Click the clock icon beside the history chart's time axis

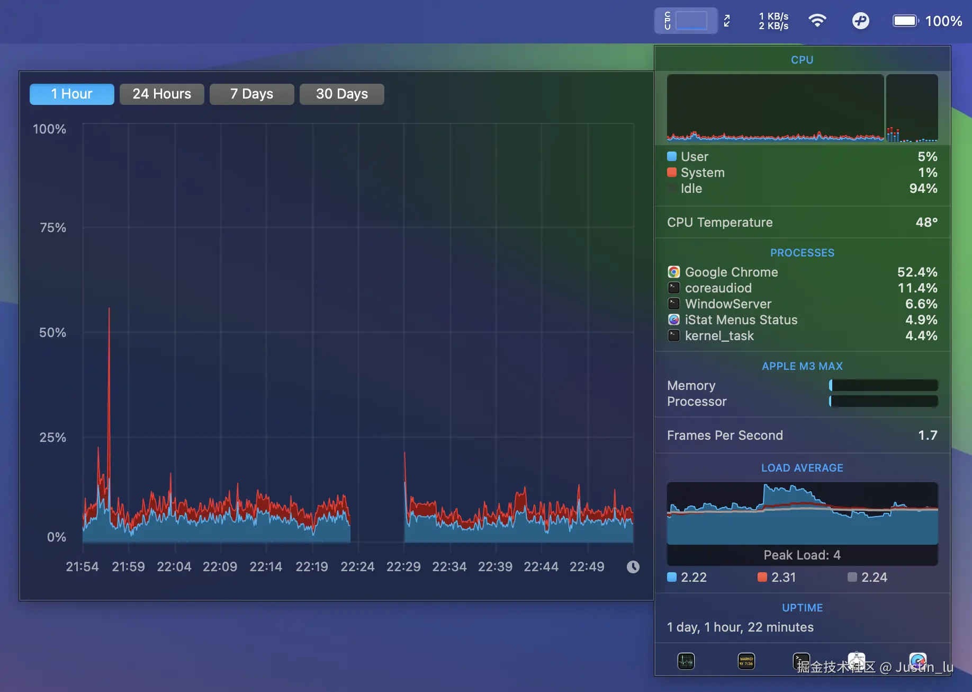[633, 567]
